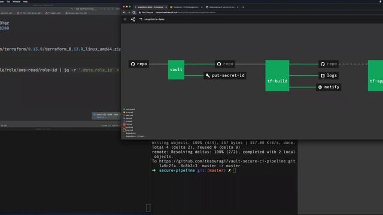
Task: Click the install notification popup in IDE
Action: 106,116
